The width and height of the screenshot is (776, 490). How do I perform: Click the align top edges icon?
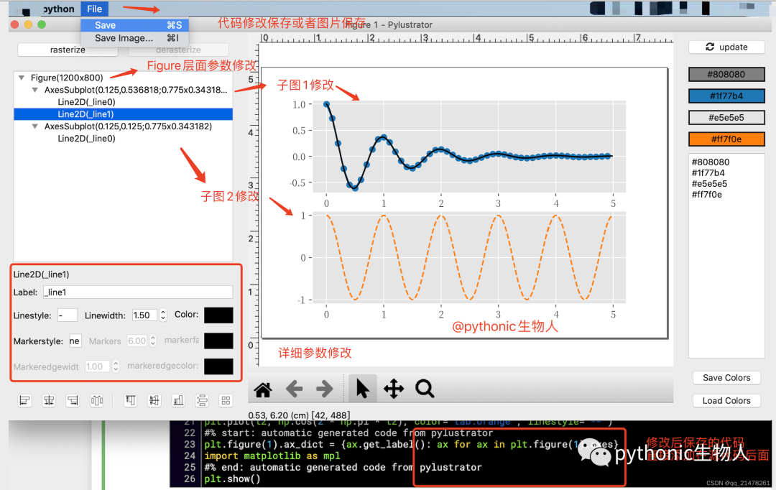point(131,400)
